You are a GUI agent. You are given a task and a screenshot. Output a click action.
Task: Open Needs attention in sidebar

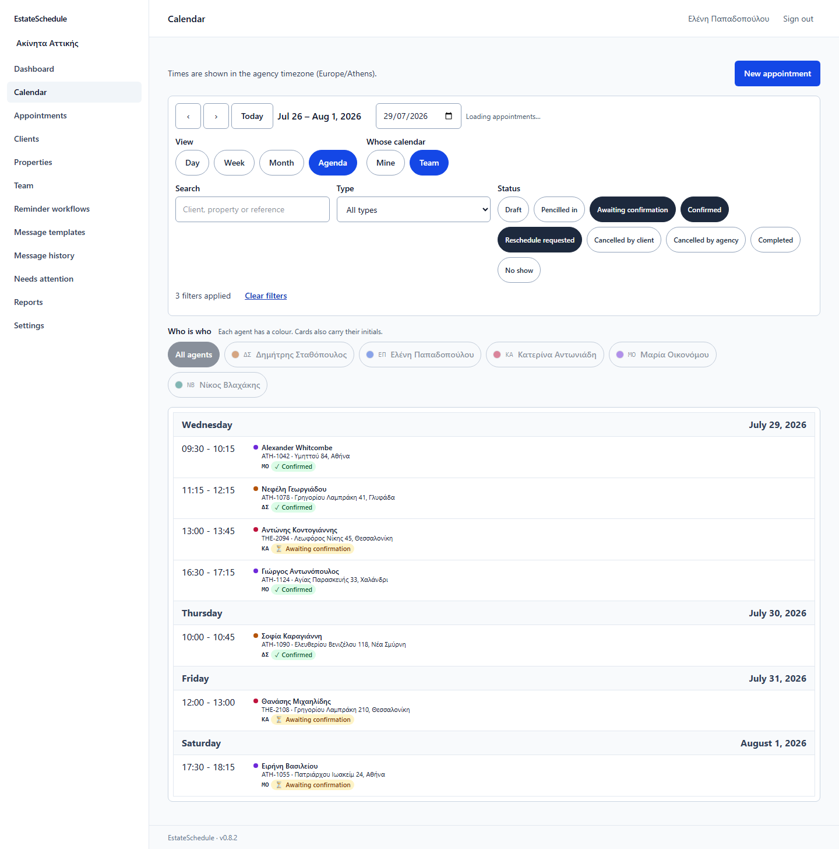[74, 279]
